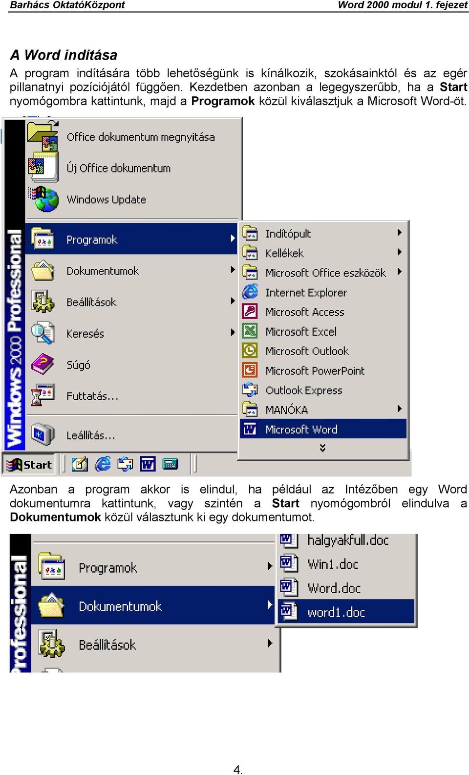Launch Internet Explorer from the Programok submenu
Viewport: 469px width, 775px height.
[x=323, y=292]
